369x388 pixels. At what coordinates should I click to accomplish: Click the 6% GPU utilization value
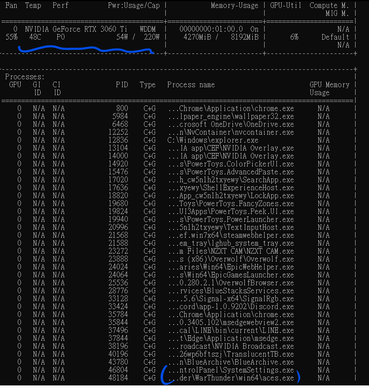tap(294, 37)
